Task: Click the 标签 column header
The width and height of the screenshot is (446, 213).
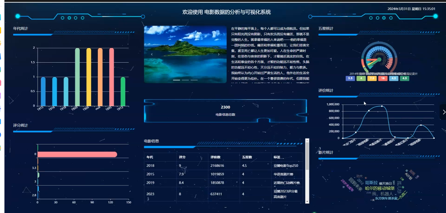Action: point(277,157)
